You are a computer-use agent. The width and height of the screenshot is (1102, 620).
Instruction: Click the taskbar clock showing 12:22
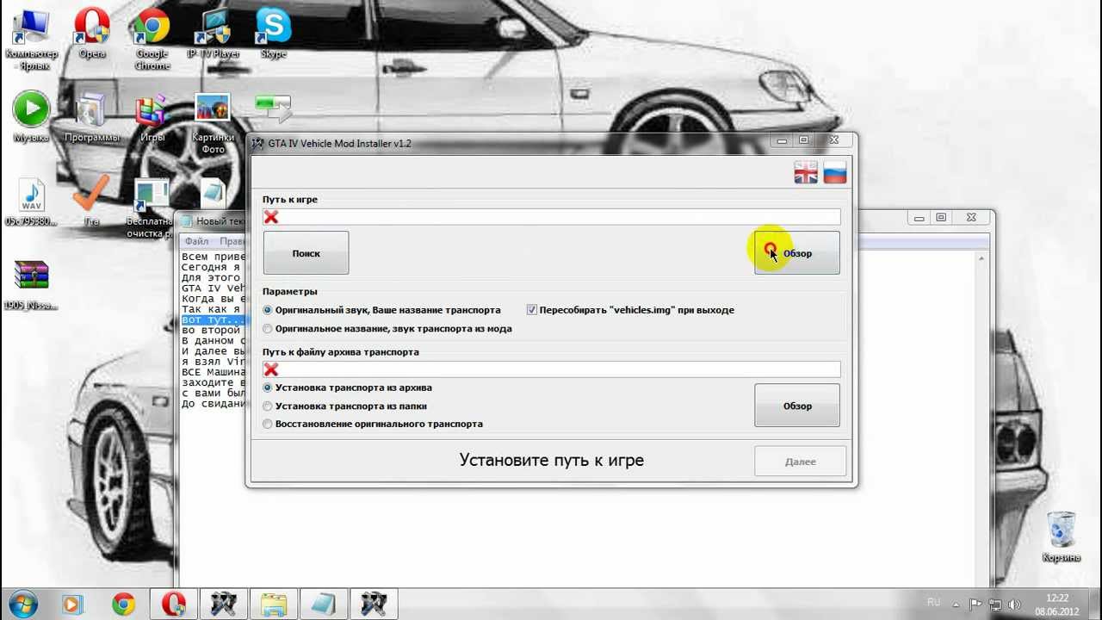click(1057, 604)
